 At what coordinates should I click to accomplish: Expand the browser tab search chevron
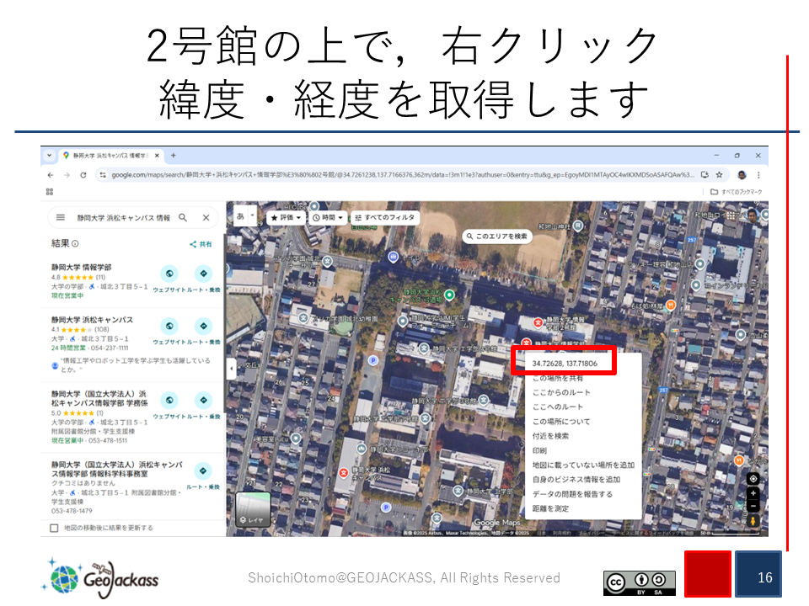[x=49, y=156]
